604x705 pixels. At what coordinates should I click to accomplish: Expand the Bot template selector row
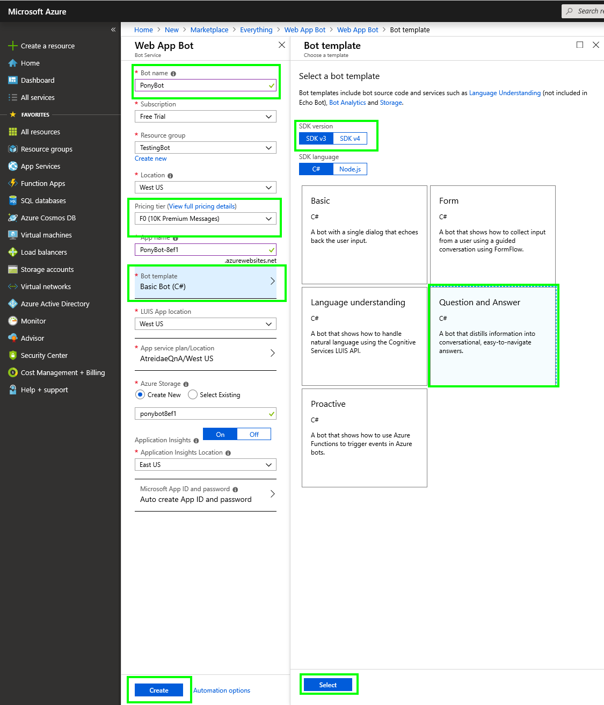pos(206,282)
